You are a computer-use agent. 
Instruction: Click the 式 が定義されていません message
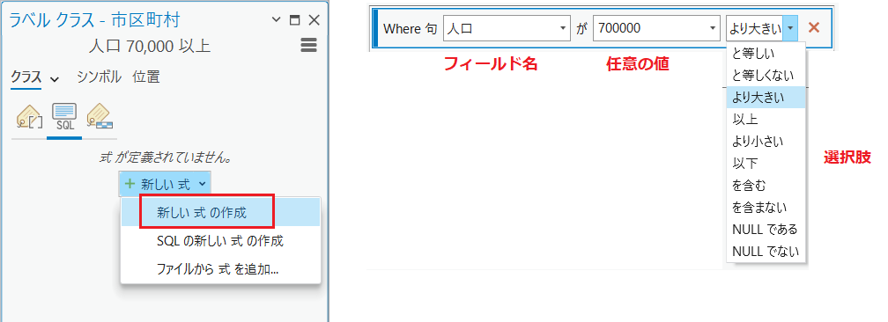pyautogui.click(x=165, y=157)
